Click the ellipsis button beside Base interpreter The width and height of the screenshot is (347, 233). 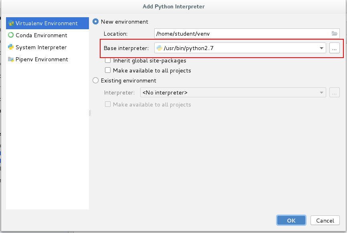click(x=335, y=48)
